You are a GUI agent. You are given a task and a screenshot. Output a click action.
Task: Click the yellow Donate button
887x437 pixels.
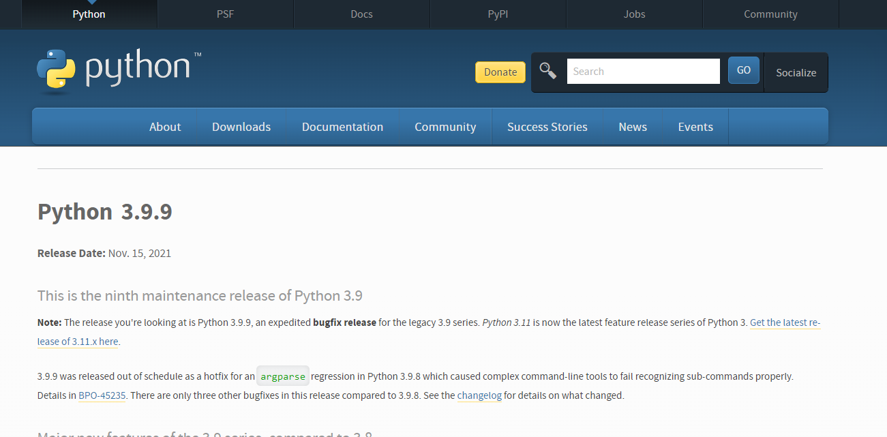(x=500, y=72)
